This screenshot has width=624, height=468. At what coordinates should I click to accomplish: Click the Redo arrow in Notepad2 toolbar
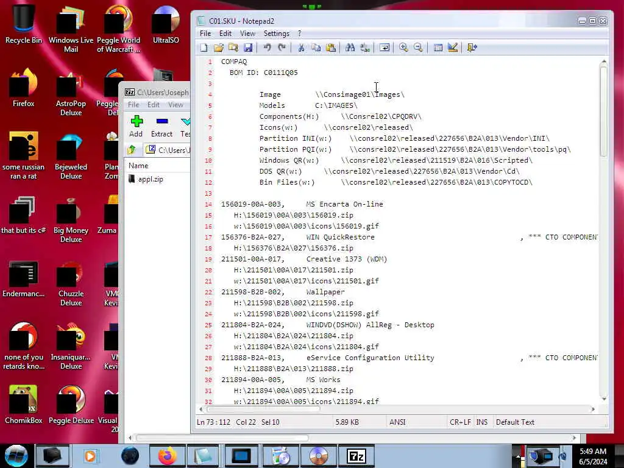point(282,48)
